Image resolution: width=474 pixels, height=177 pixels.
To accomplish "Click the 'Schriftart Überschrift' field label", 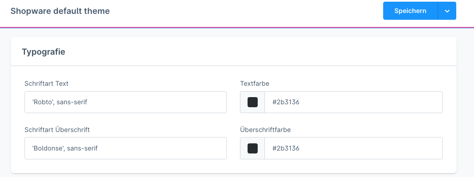I will pyautogui.click(x=57, y=130).
